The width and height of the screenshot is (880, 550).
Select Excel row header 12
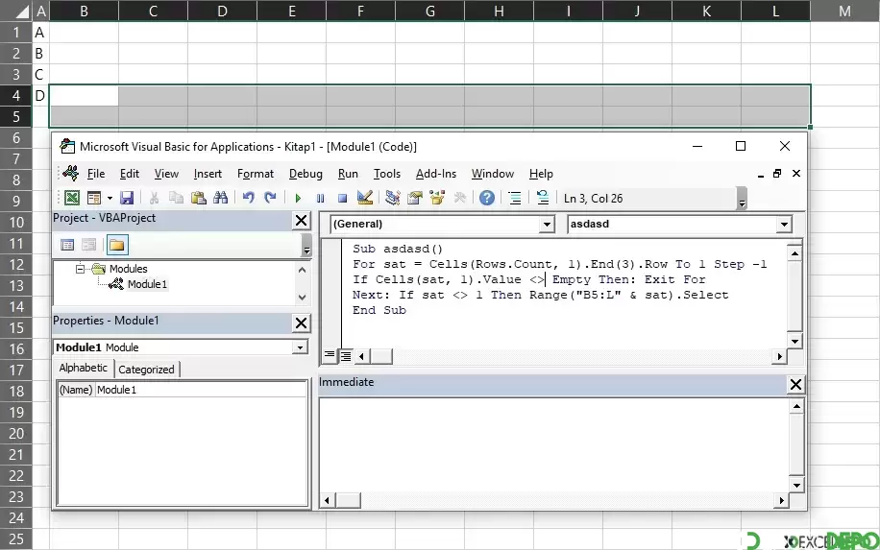15,265
